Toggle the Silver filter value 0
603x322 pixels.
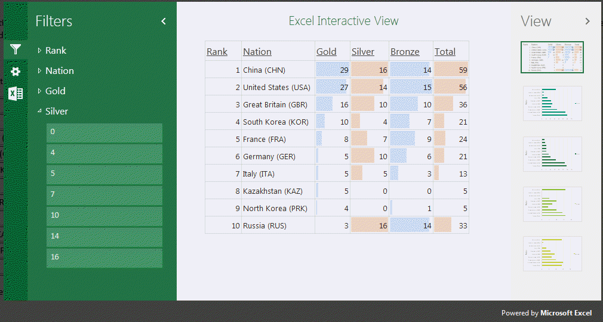pos(104,133)
